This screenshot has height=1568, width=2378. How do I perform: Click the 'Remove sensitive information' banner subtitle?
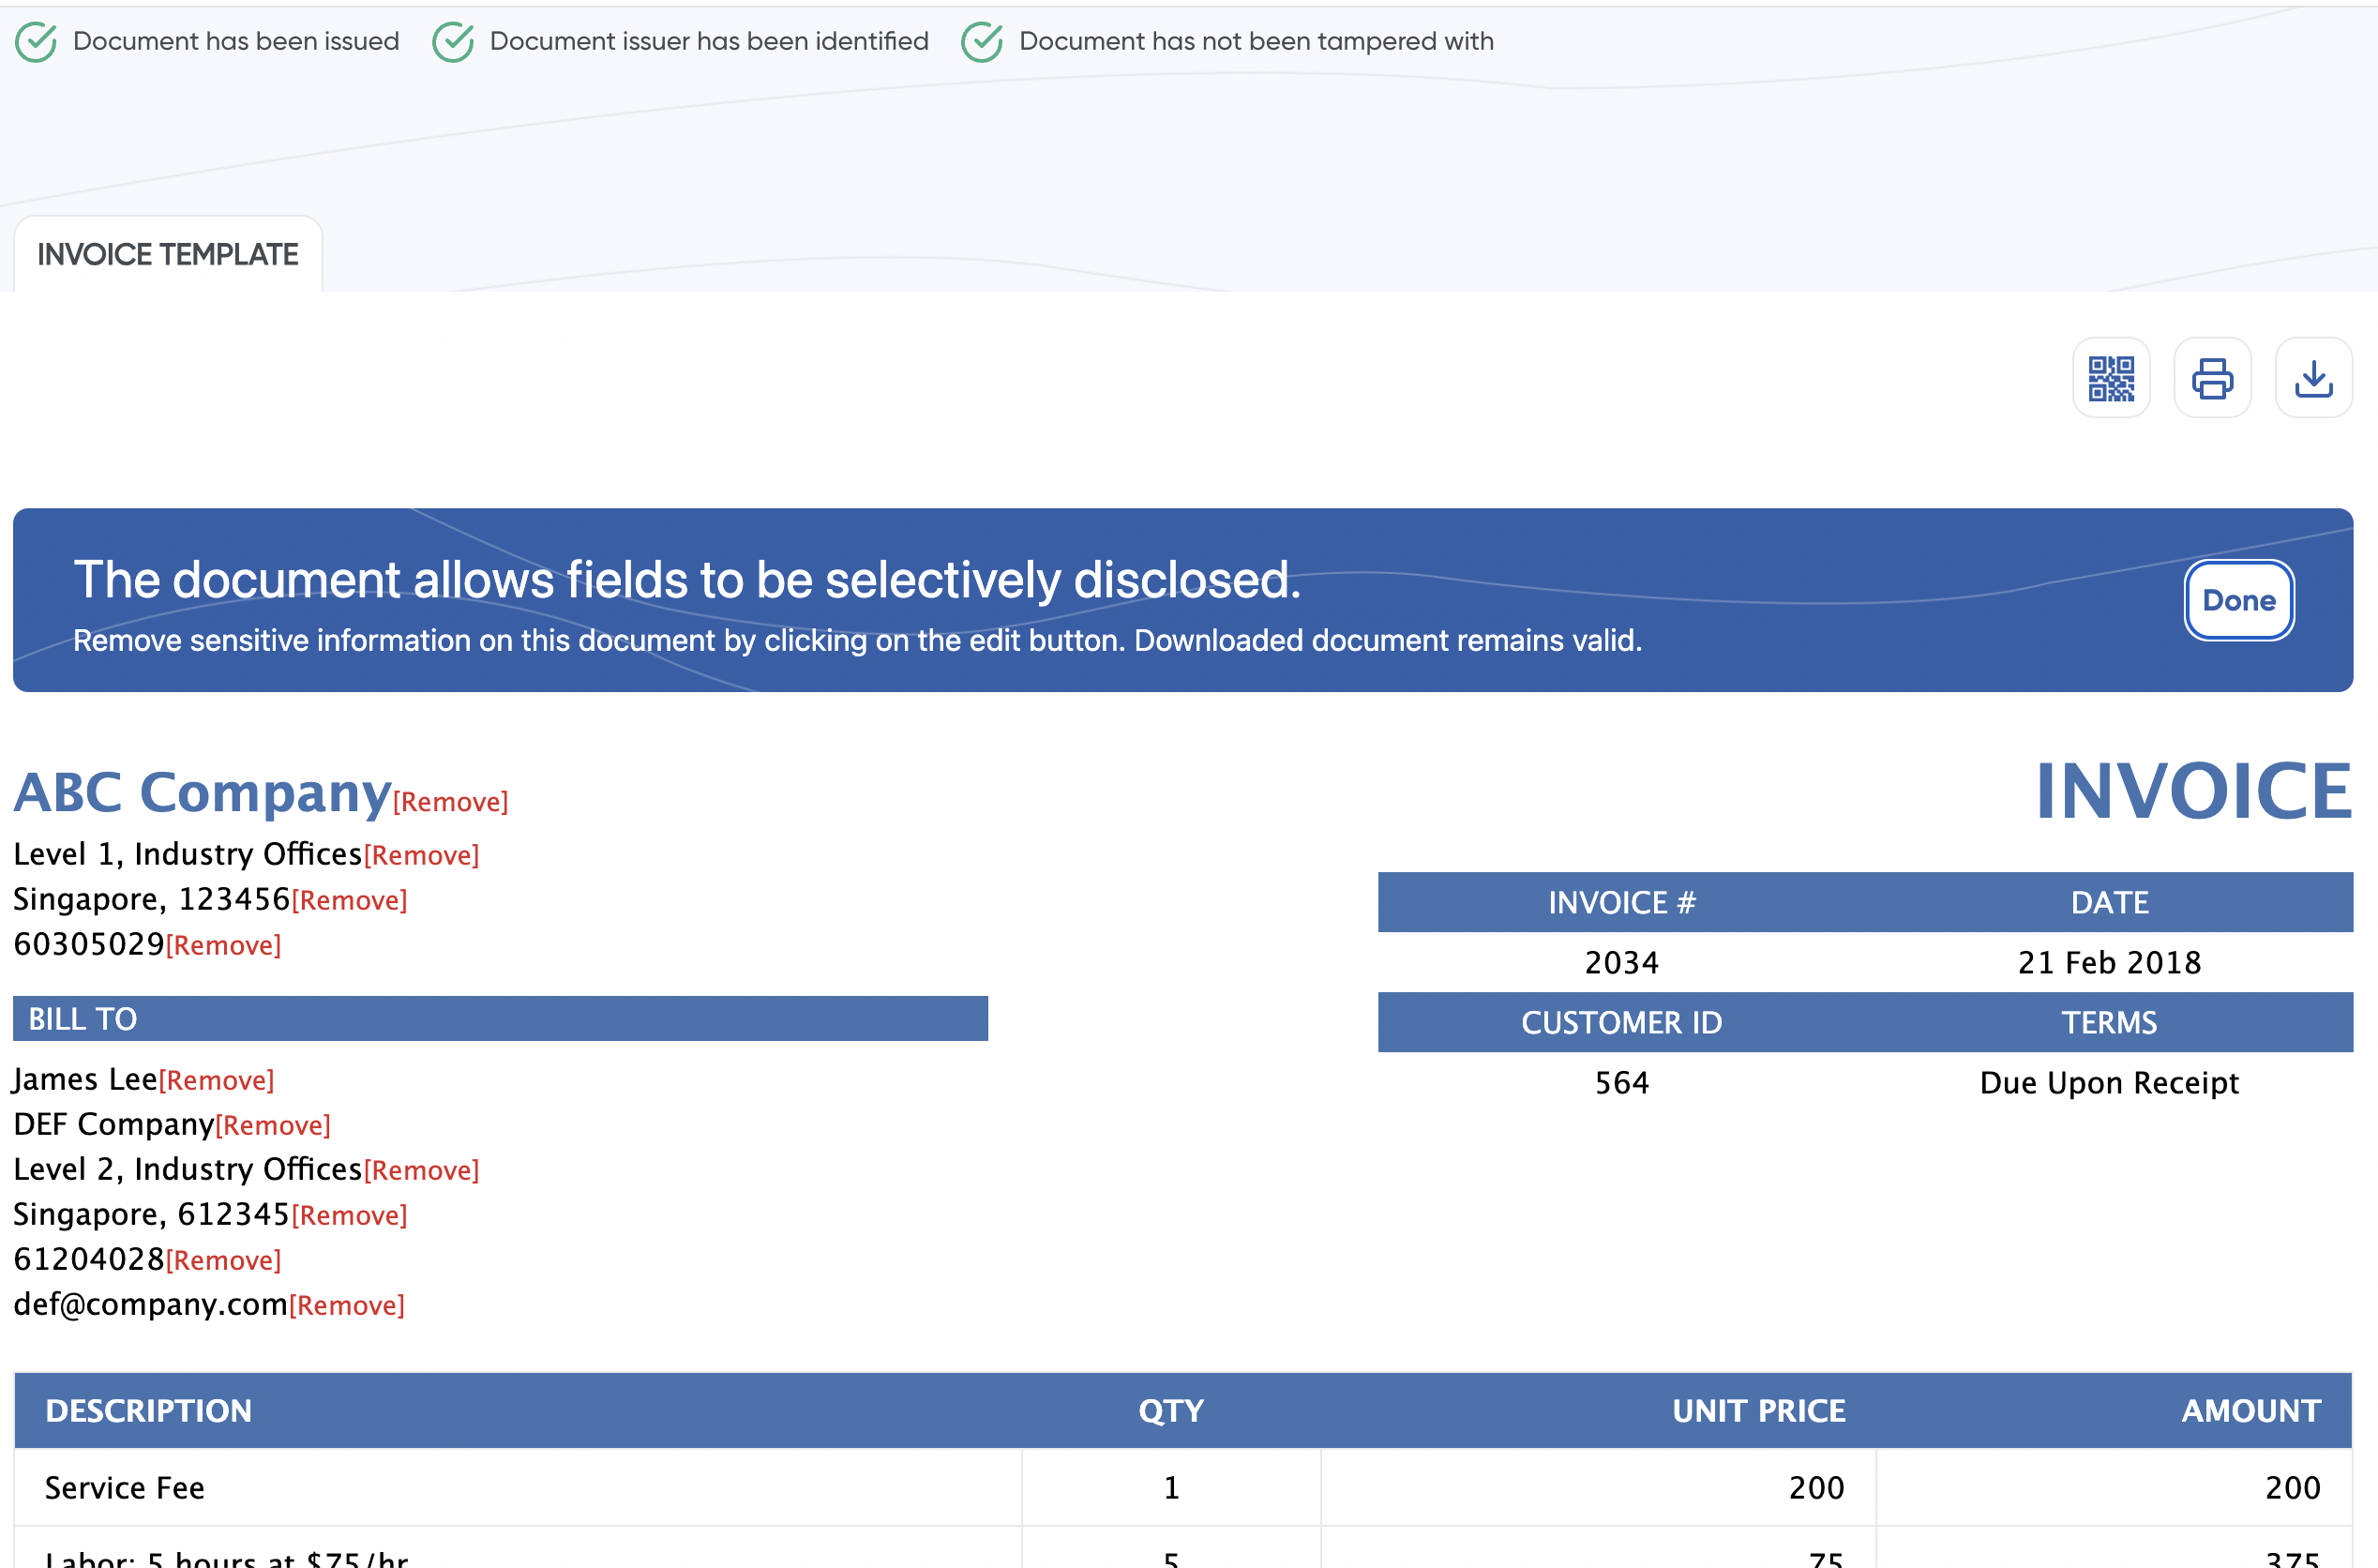(x=858, y=640)
